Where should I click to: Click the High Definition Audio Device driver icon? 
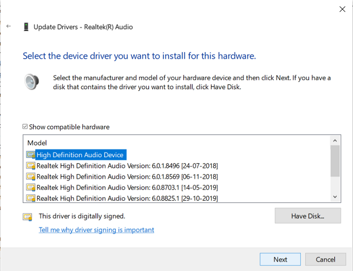pos(31,155)
